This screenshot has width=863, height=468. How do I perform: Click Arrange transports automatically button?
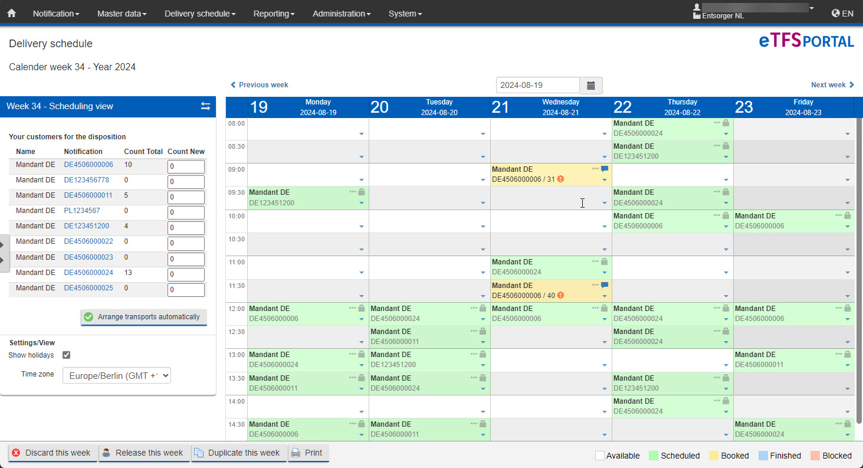point(144,317)
